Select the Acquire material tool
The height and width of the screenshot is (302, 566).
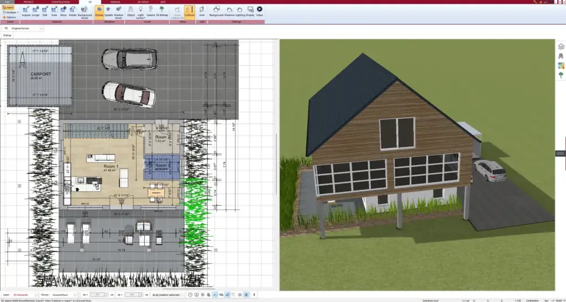pyautogui.click(x=26, y=11)
